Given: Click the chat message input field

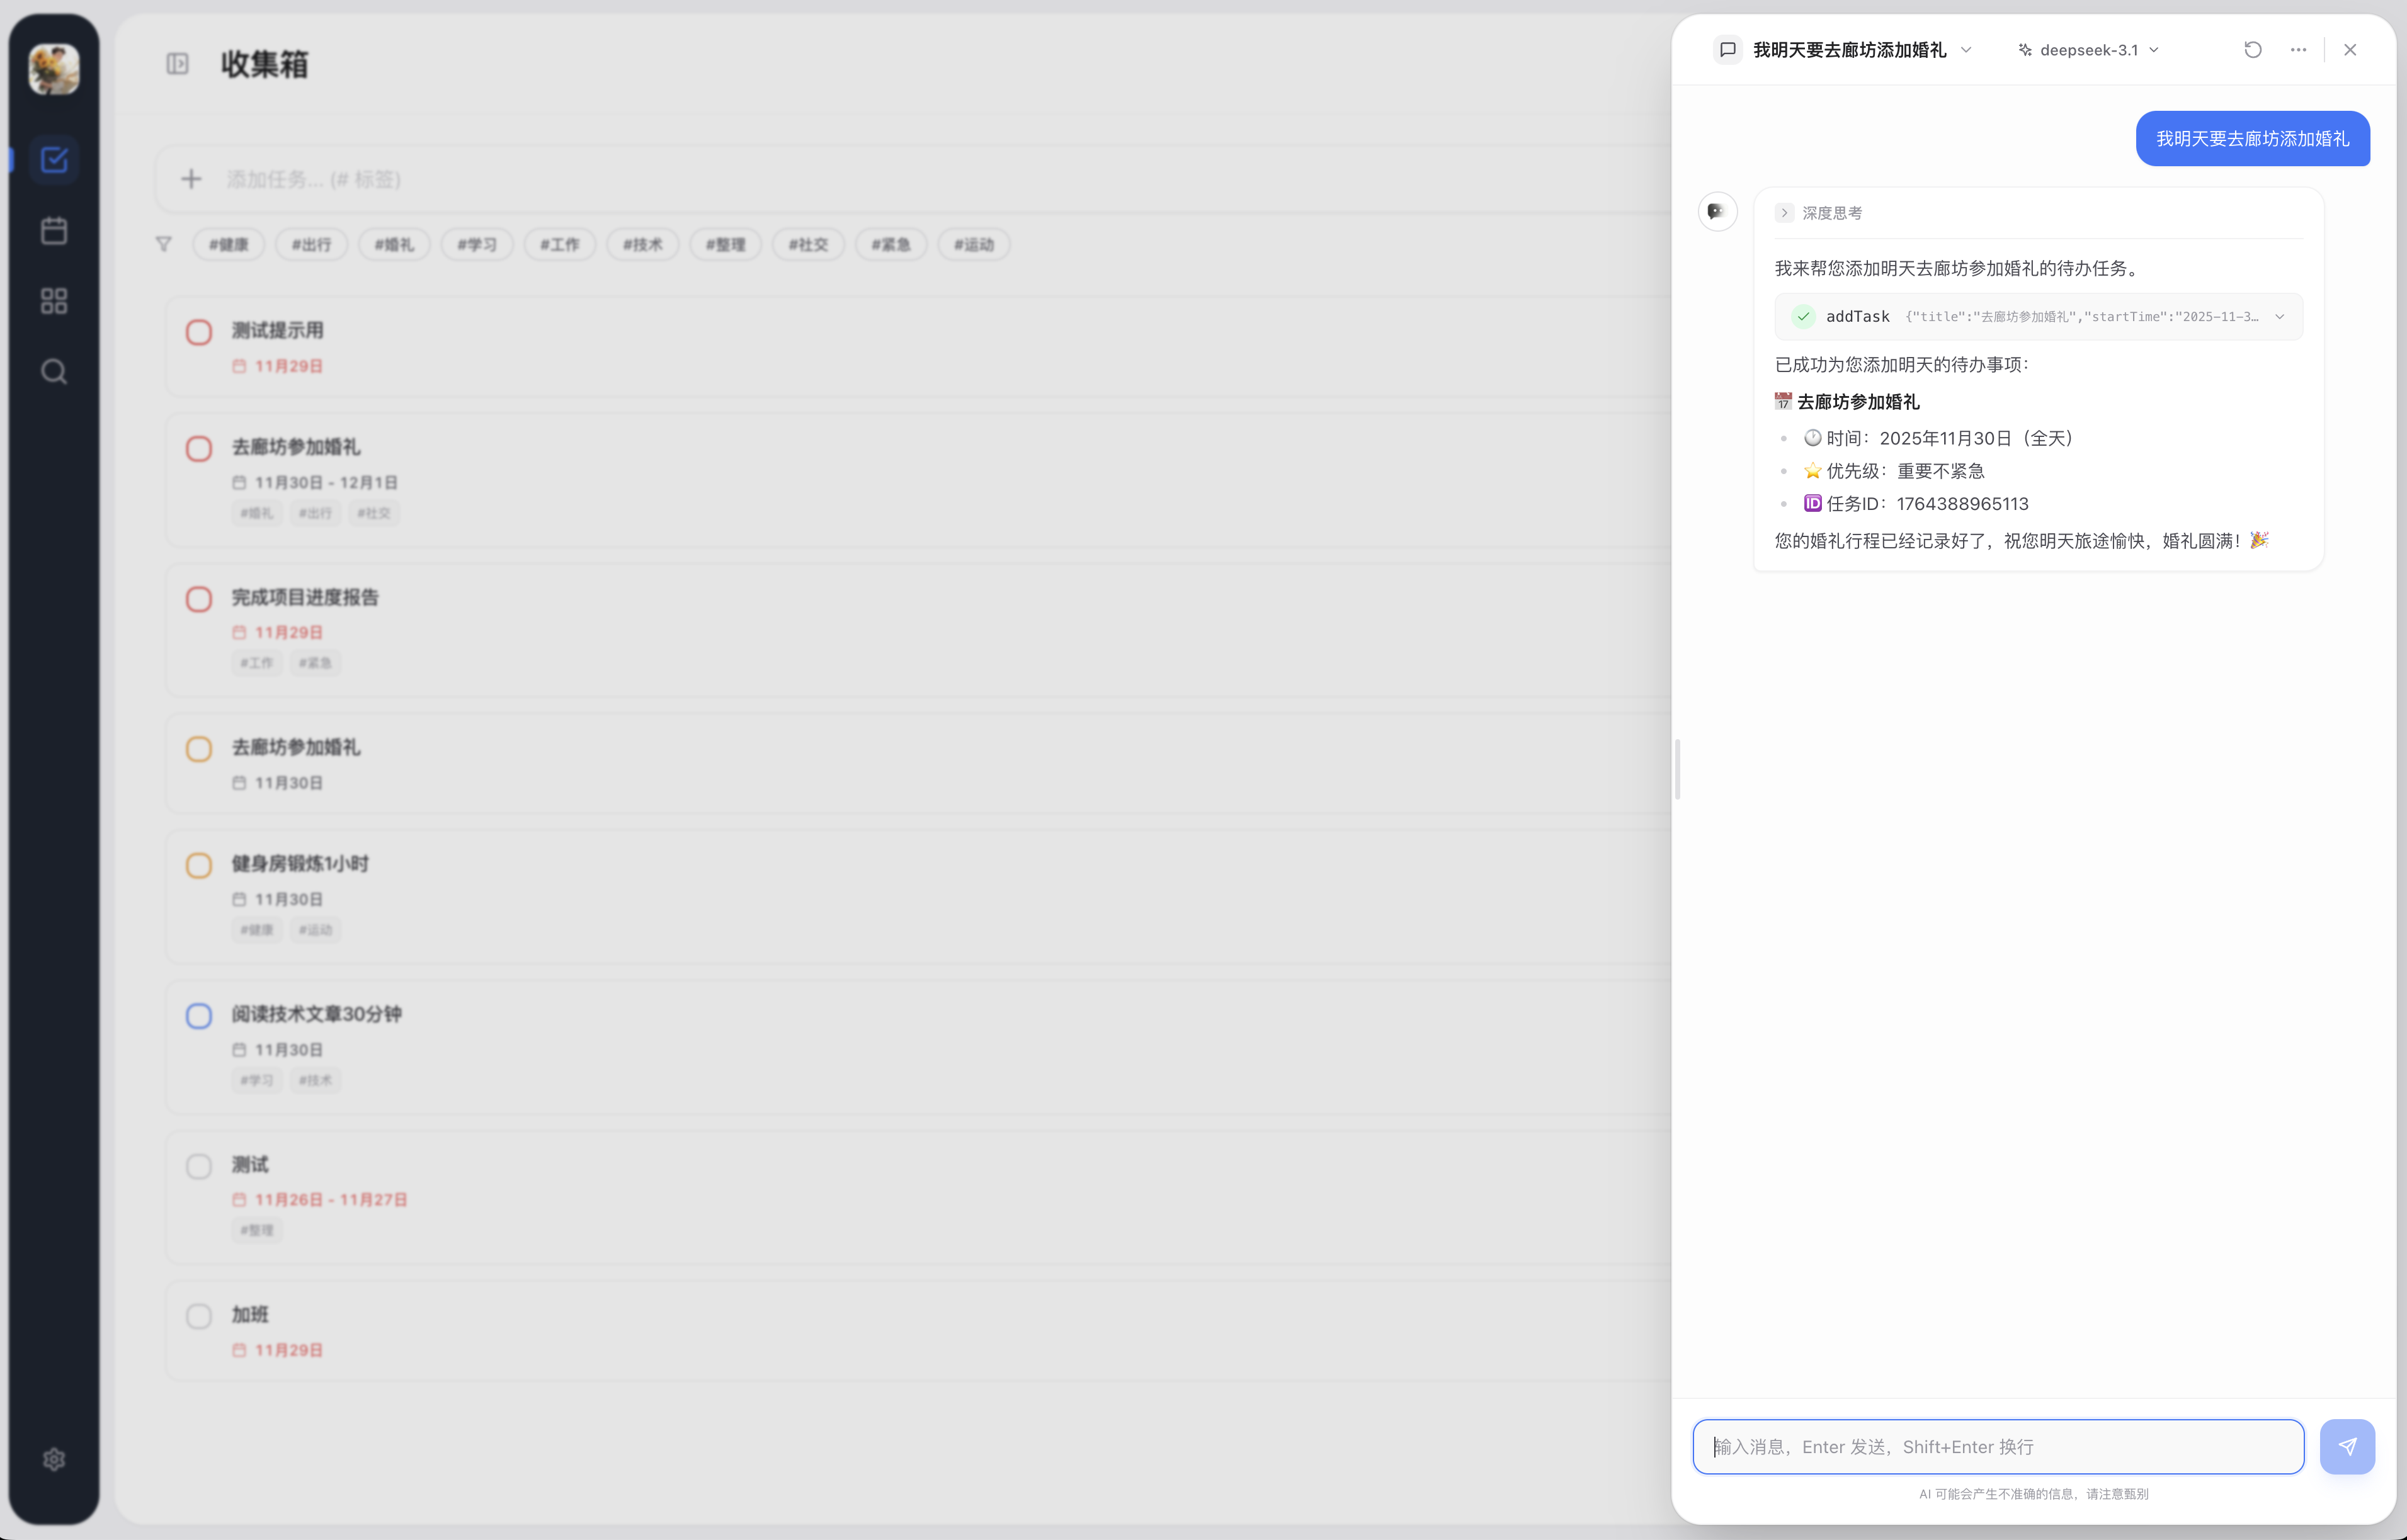Looking at the screenshot, I should click(1997, 1446).
